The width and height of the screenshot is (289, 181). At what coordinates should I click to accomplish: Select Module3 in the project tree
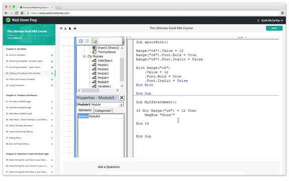tap(103, 73)
